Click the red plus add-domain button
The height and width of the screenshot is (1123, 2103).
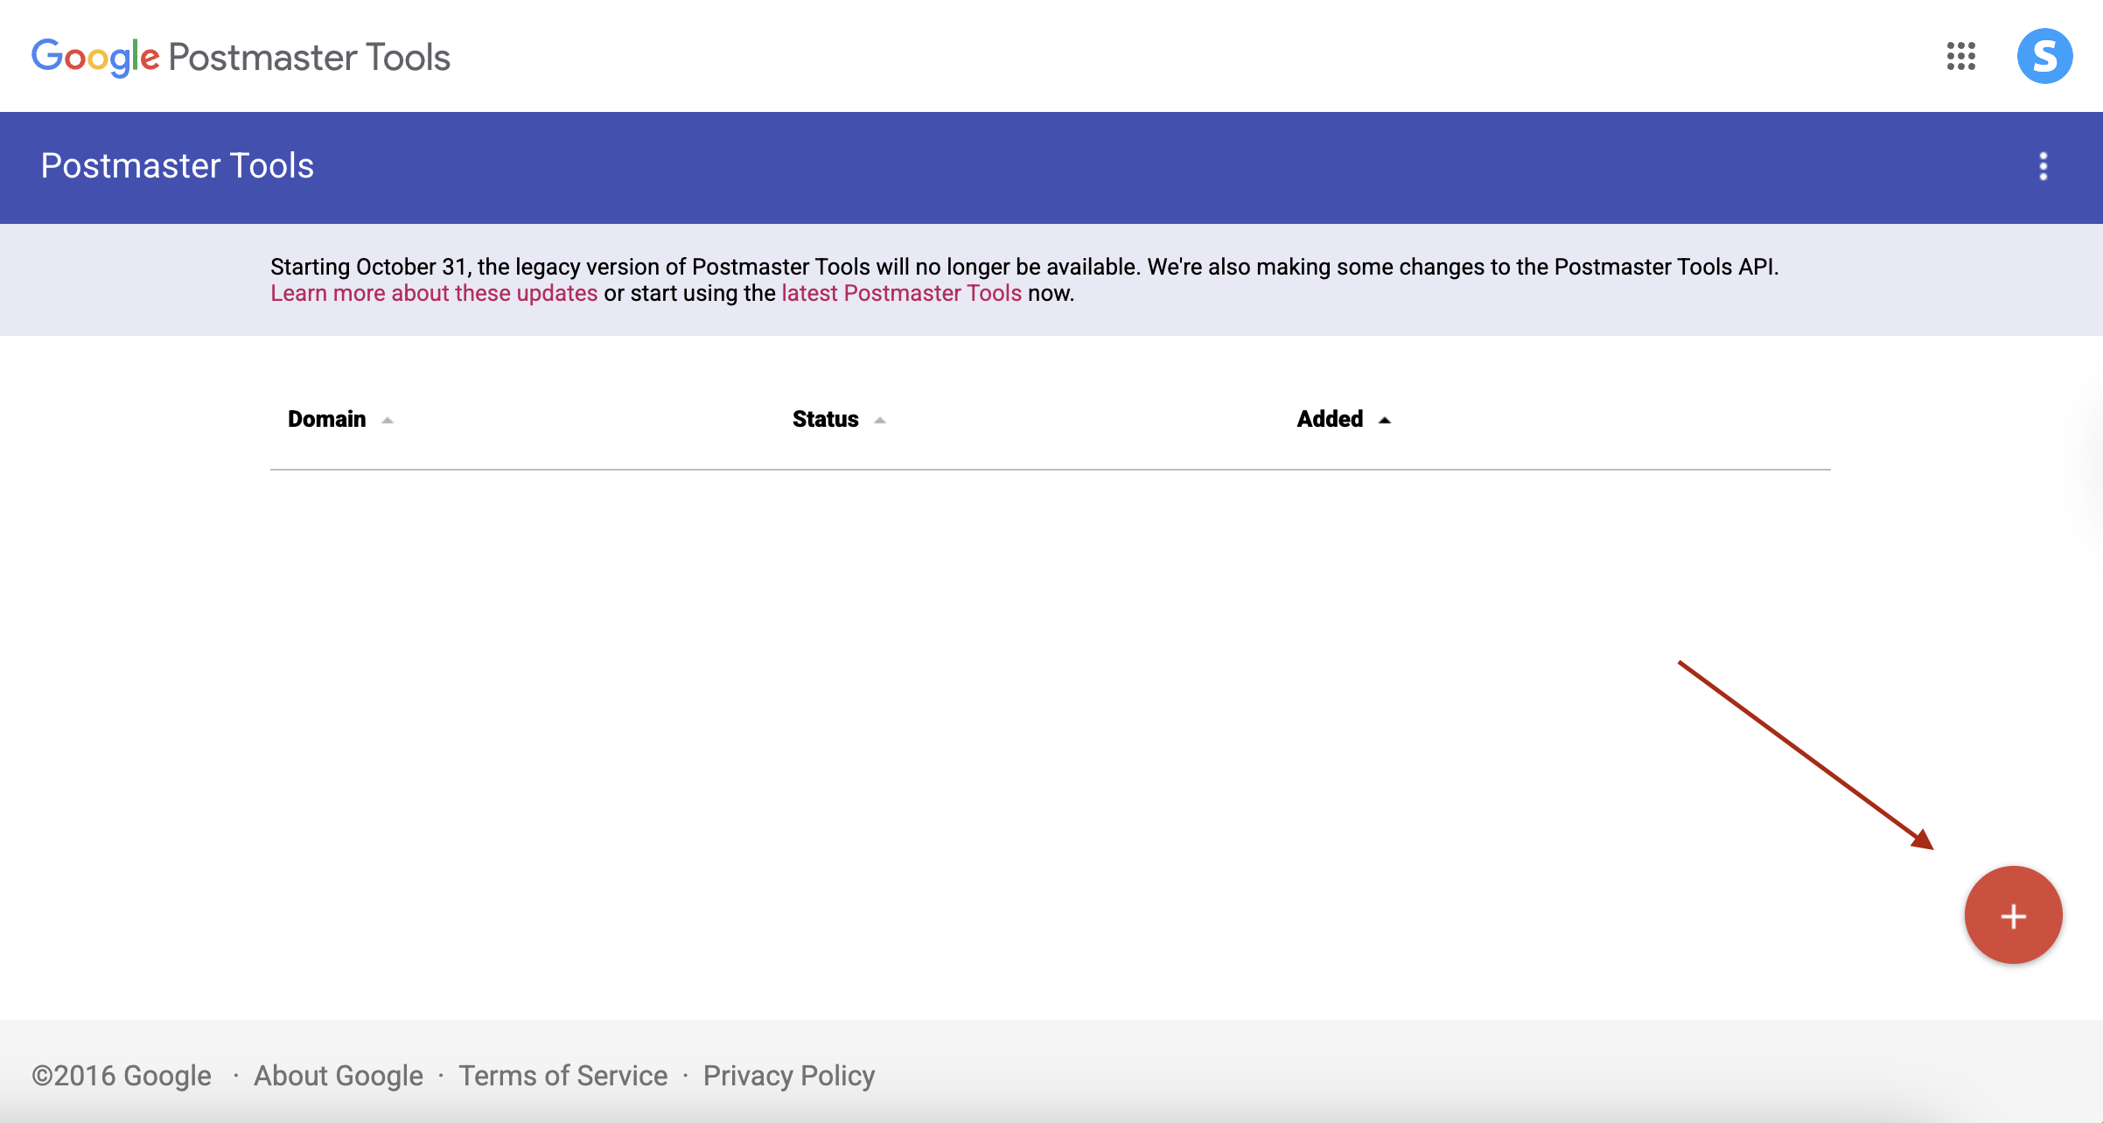2012,915
